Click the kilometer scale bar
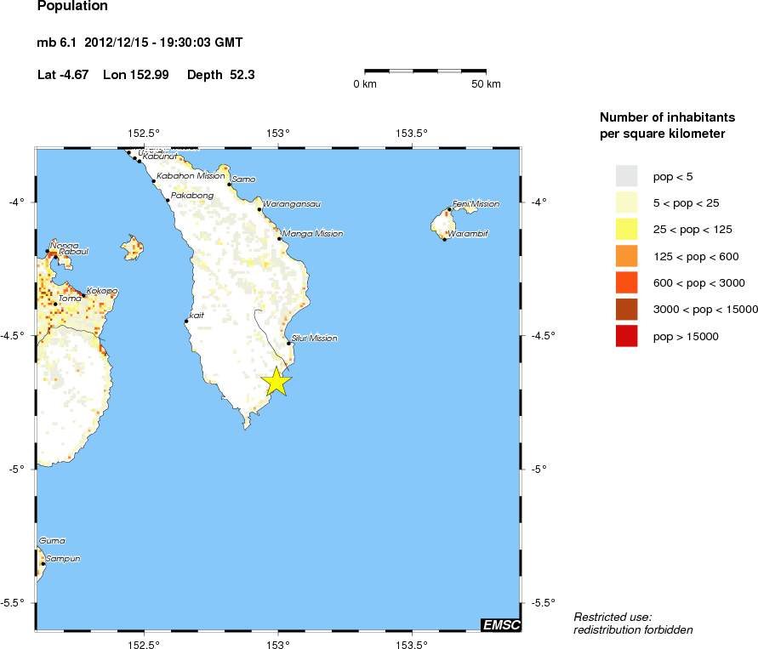 425,71
